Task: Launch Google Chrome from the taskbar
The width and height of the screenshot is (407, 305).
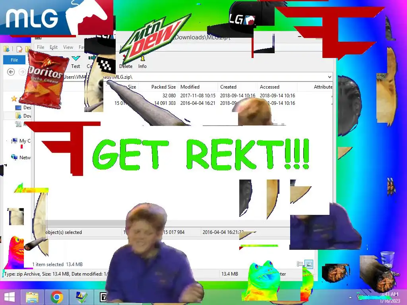Action: coord(56,297)
